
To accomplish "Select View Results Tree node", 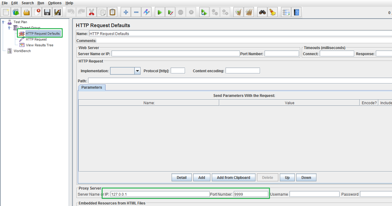I will [x=40, y=45].
